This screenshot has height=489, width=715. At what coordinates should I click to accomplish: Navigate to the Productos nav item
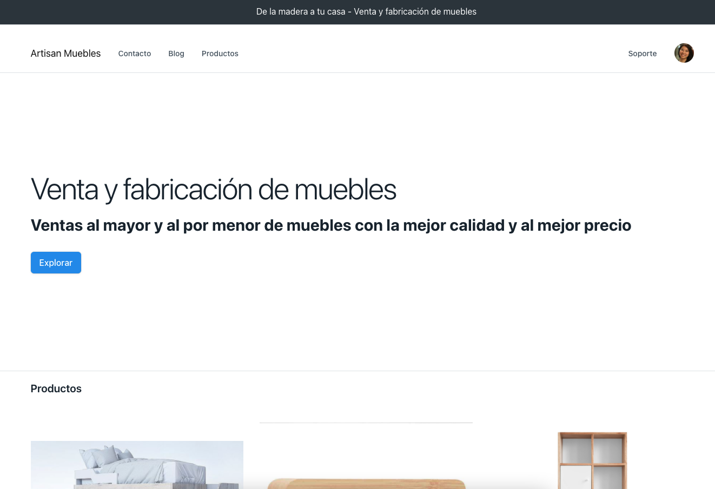click(220, 53)
